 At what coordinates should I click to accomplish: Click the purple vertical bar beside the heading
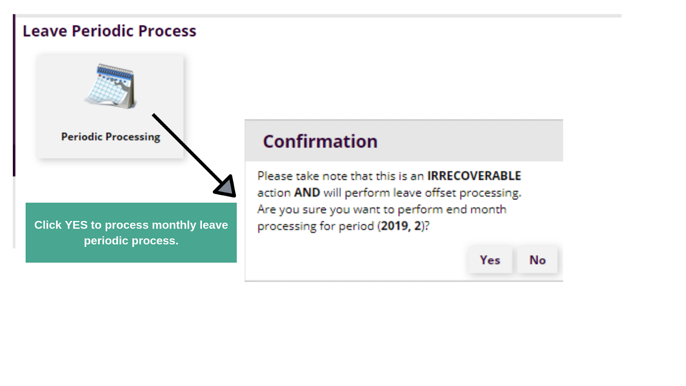pyautogui.click(x=14, y=94)
